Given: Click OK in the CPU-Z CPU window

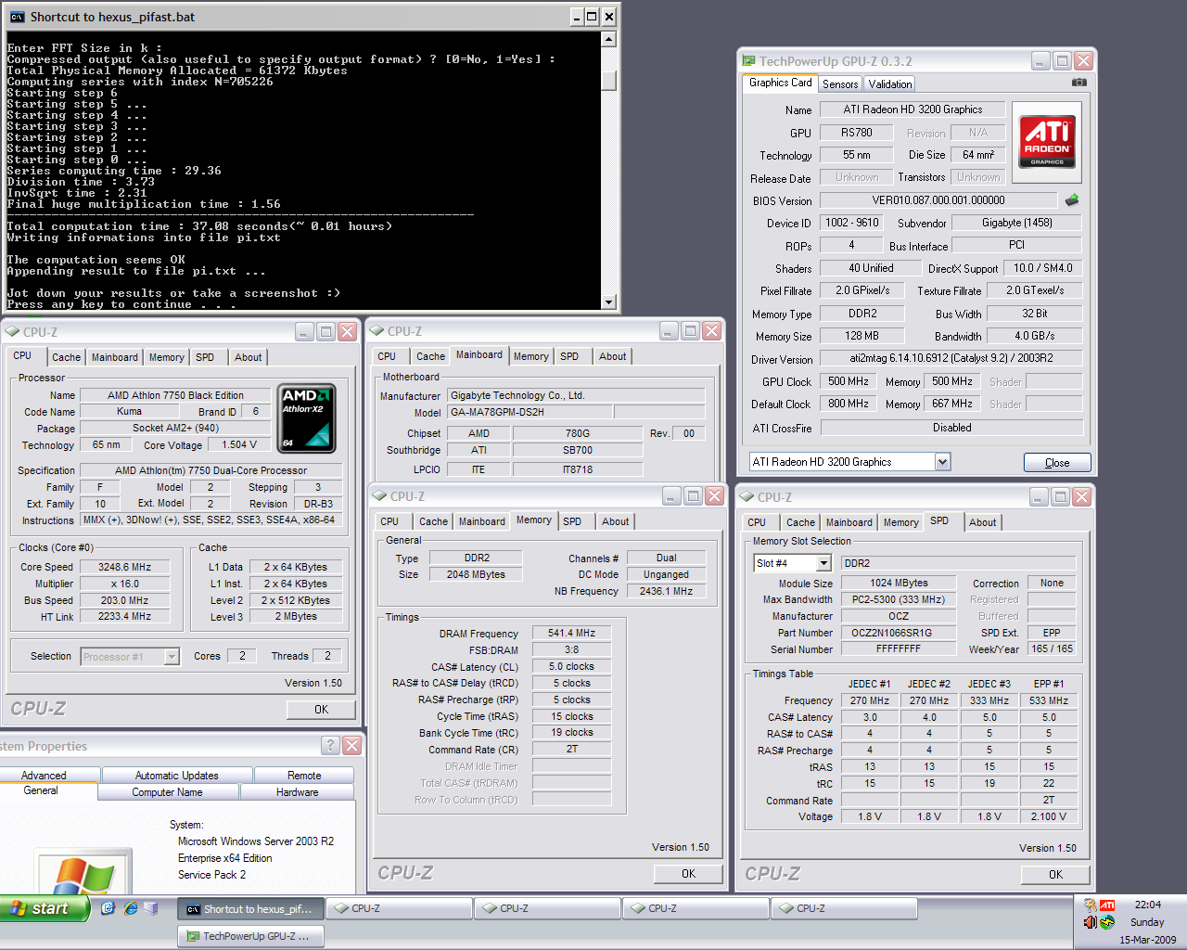Looking at the screenshot, I should tap(321, 710).
